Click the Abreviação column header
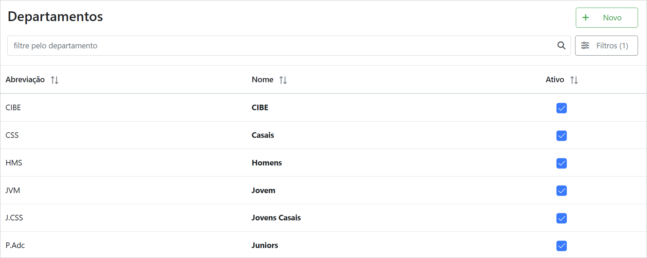 [x=25, y=80]
